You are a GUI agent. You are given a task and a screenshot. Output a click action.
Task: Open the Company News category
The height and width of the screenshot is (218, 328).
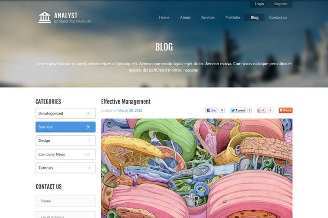click(65, 154)
